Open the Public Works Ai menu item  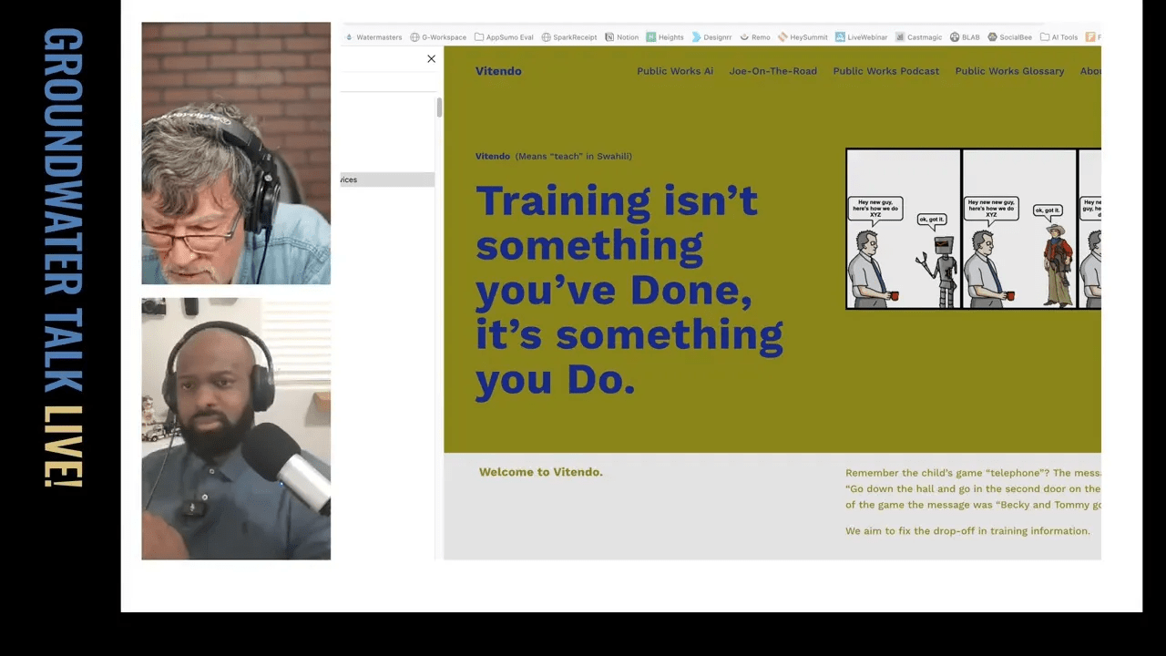(x=675, y=71)
